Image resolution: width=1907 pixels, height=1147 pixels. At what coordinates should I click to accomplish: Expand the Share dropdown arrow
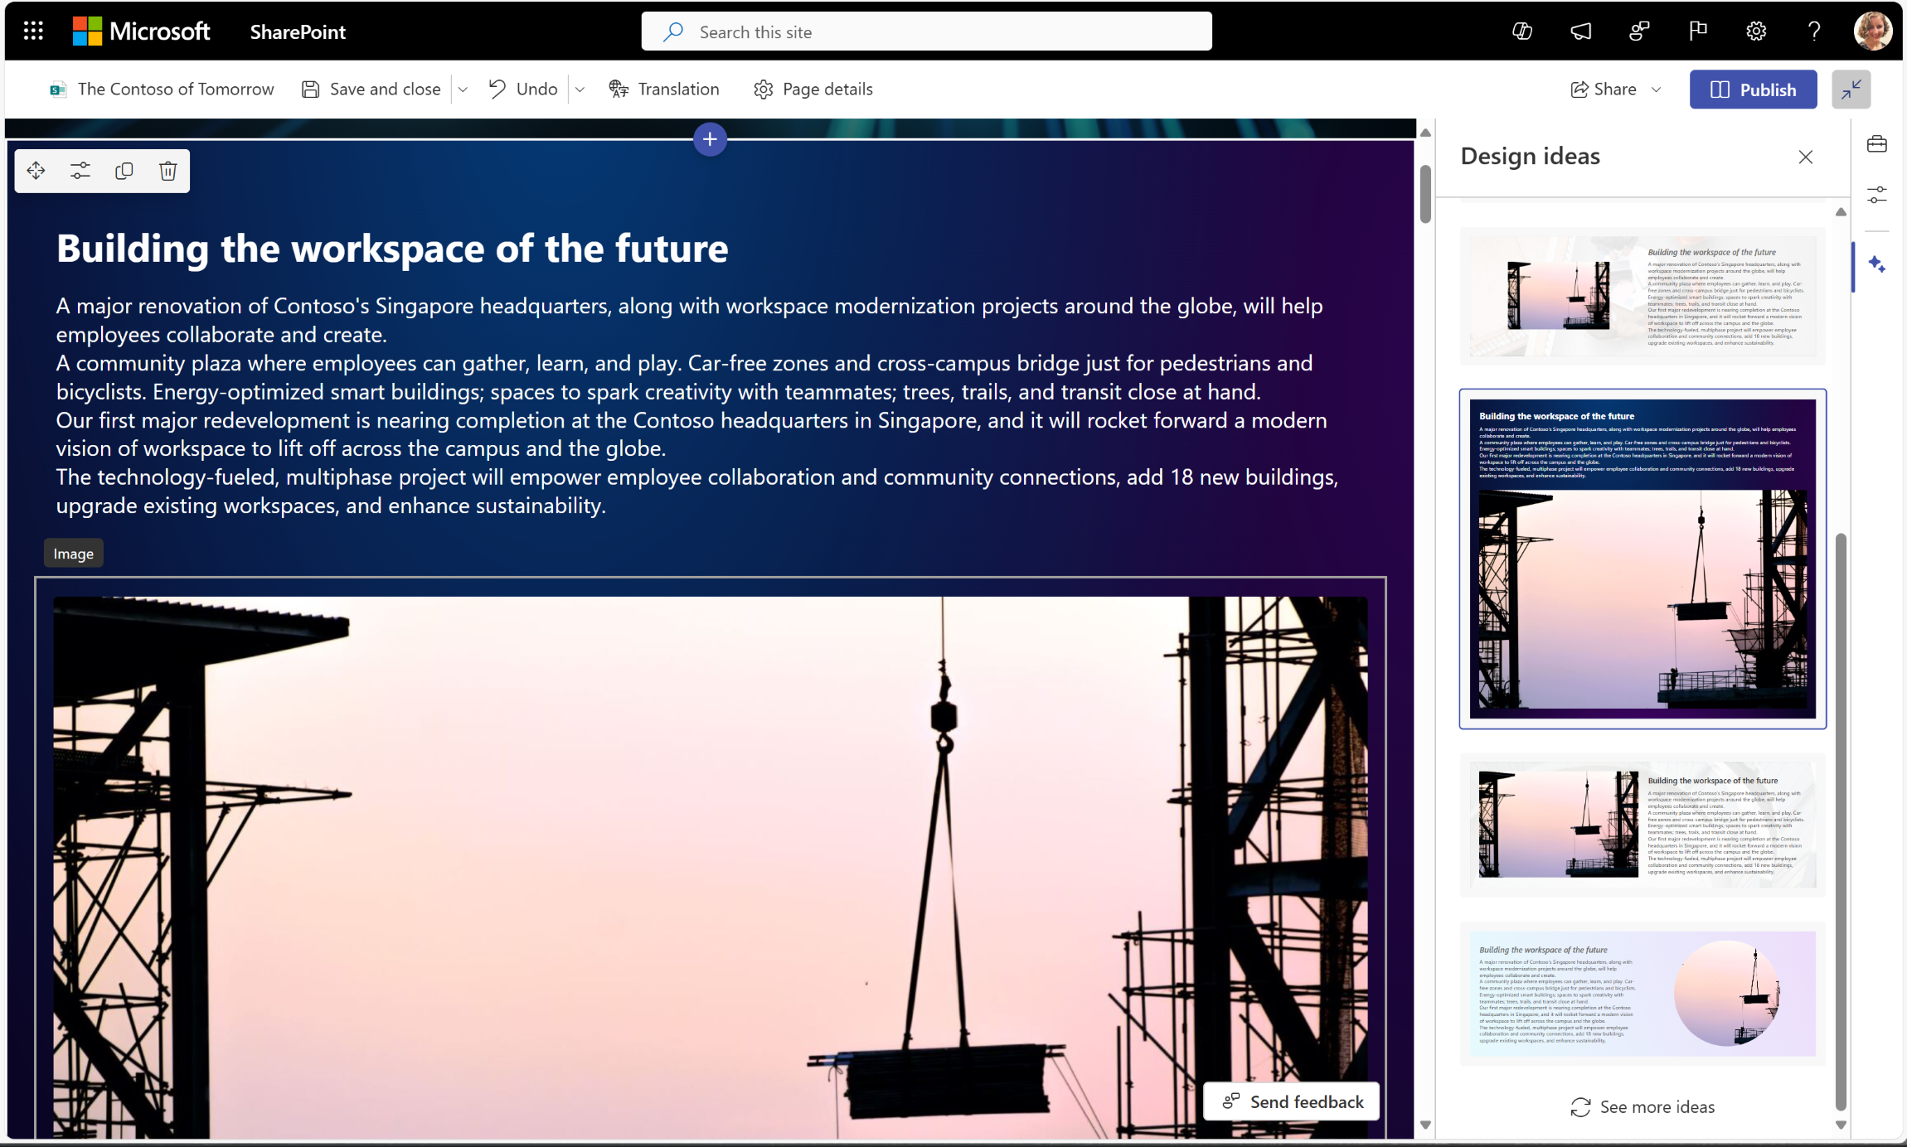pos(1659,89)
